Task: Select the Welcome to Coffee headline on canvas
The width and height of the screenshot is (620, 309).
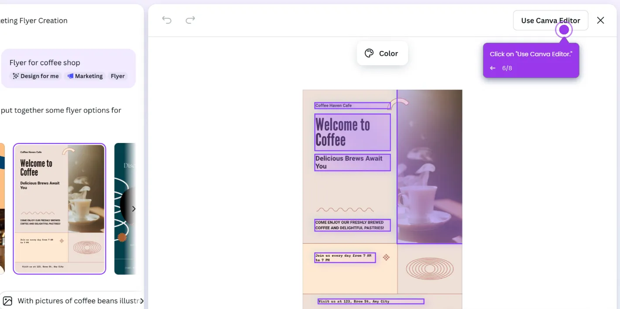Action: (353, 132)
